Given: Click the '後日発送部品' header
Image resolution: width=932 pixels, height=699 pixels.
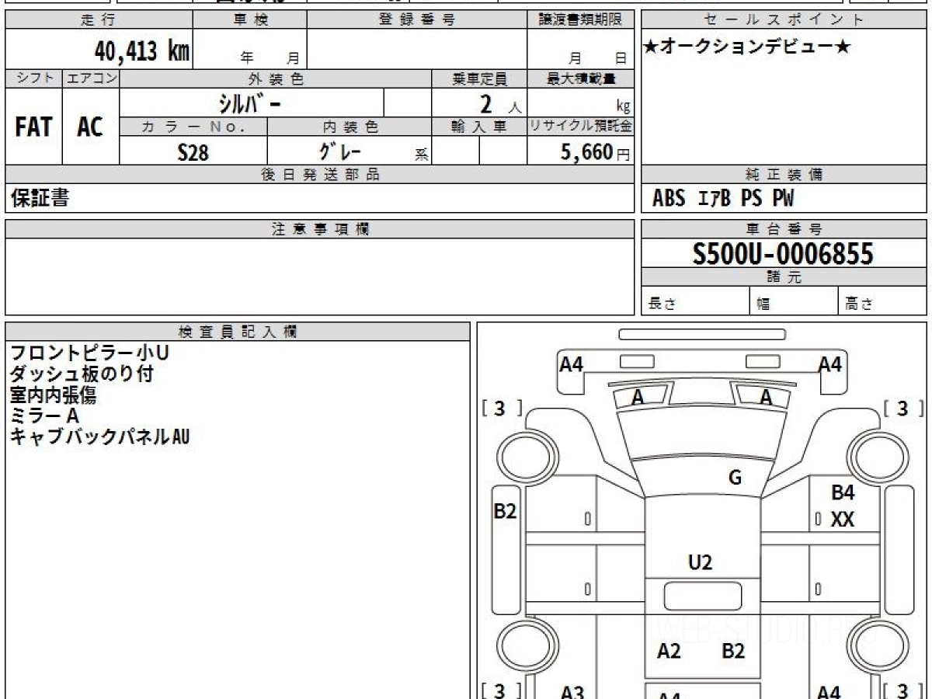Looking at the screenshot, I should pyautogui.click(x=320, y=175).
